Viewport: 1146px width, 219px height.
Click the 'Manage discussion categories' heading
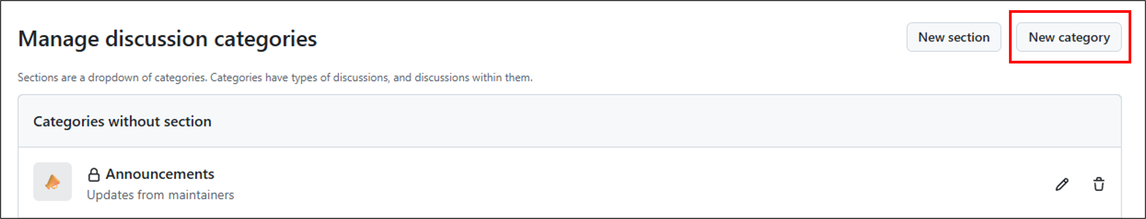(167, 39)
